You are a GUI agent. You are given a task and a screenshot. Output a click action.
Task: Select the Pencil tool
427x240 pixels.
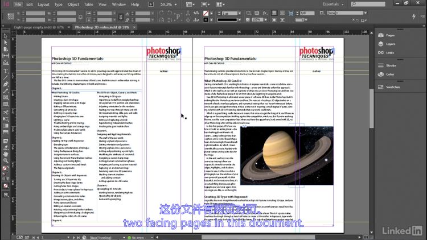[6, 91]
